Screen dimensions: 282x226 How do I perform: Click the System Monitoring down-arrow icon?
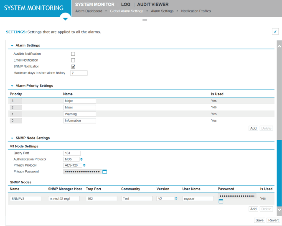65,19
